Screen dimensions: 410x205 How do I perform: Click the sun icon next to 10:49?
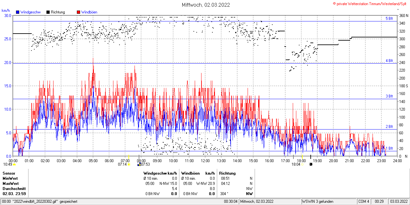[x=14, y=164]
